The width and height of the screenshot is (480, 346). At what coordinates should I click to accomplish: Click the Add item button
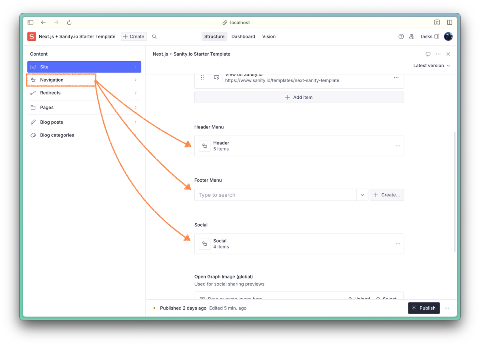(x=299, y=97)
